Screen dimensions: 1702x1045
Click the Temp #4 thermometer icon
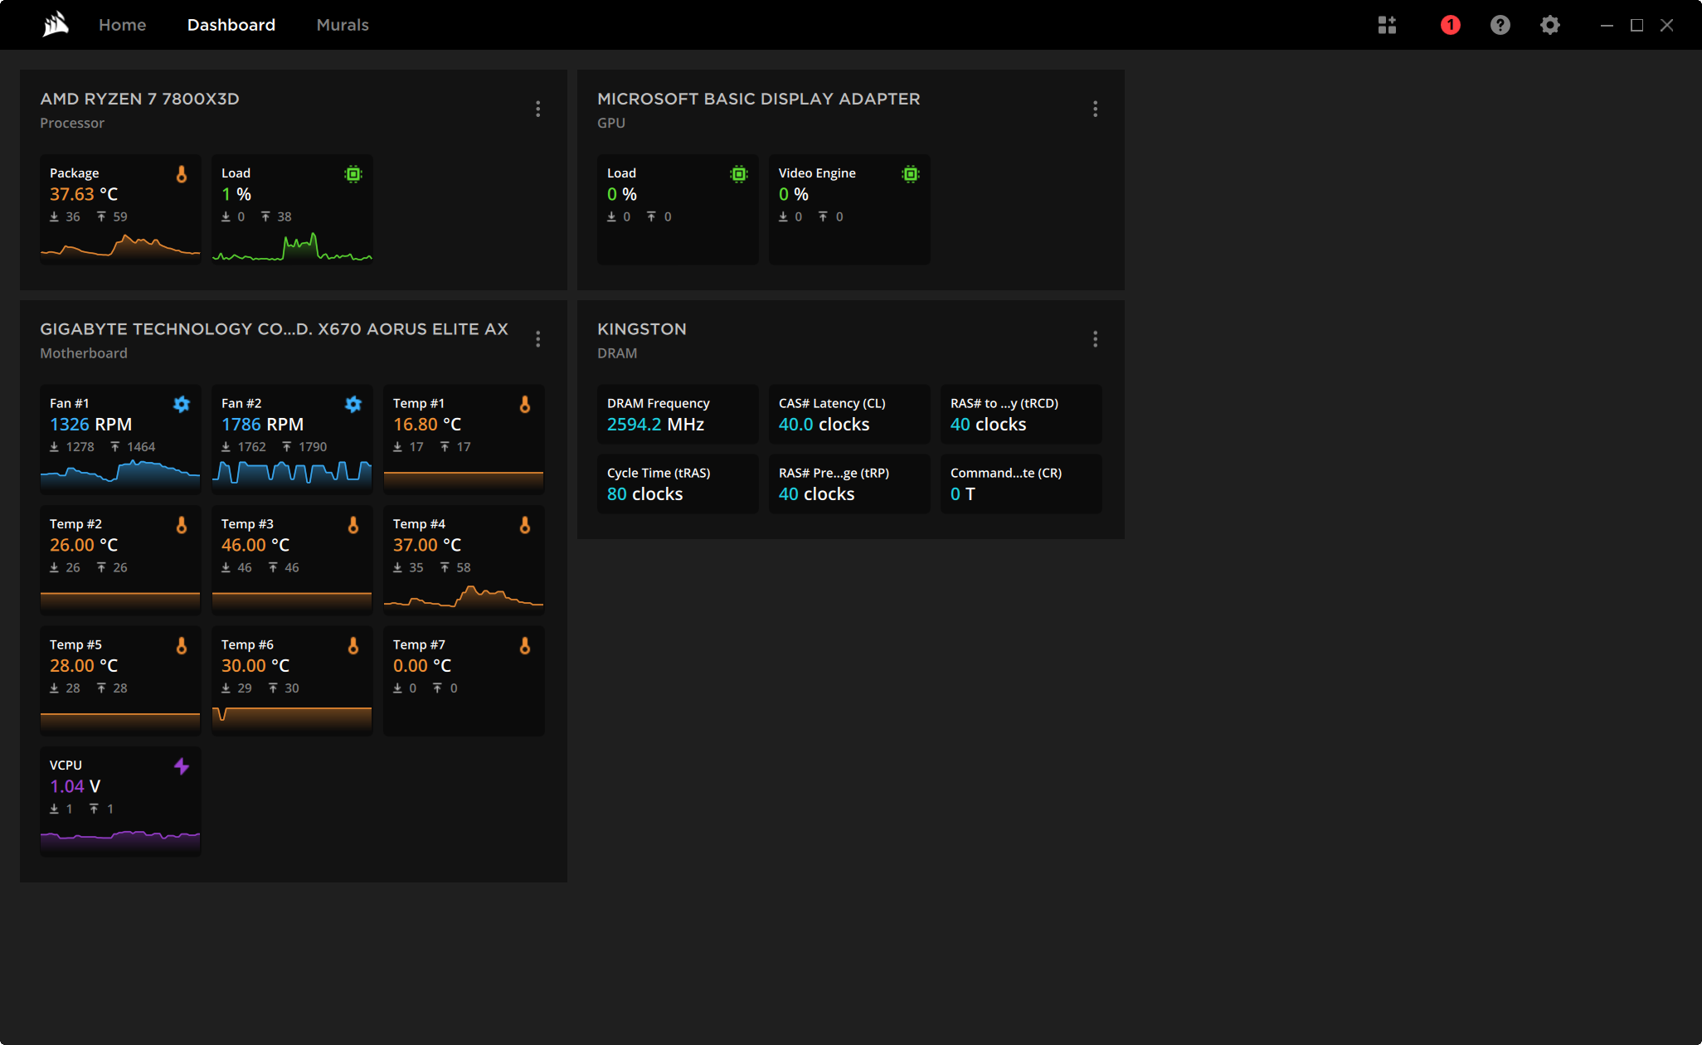coord(525,525)
